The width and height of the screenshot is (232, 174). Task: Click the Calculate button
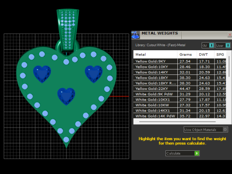(x=182, y=153)
